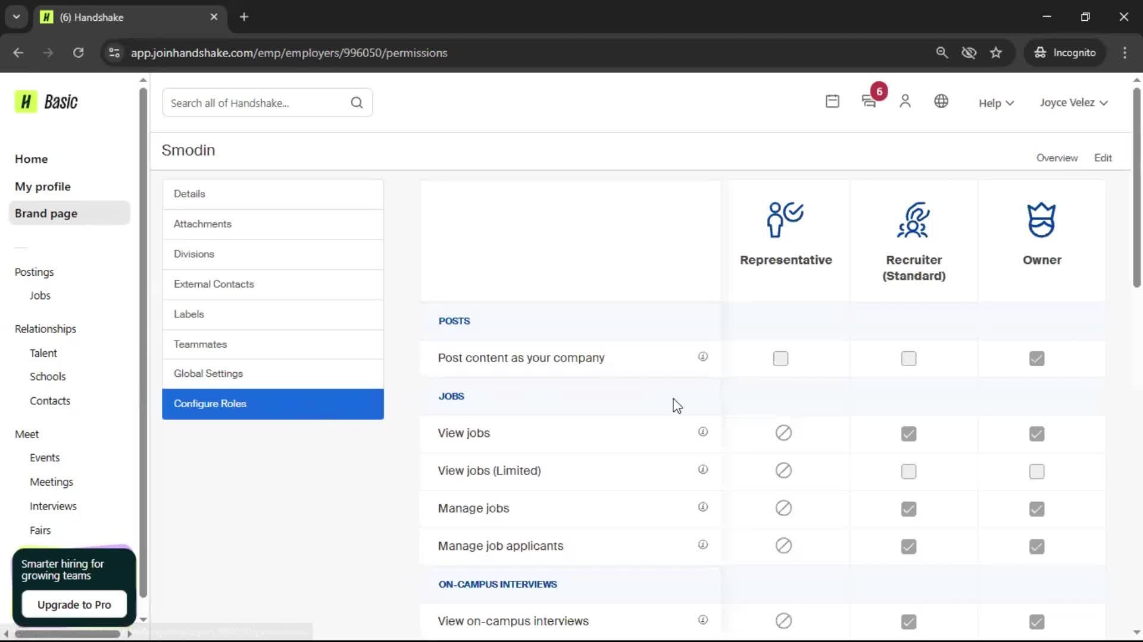Toggle Manage job applicants checkbox for Owner
The height and width of the screenshot is (642, 1143).
tap(1036, 546)
